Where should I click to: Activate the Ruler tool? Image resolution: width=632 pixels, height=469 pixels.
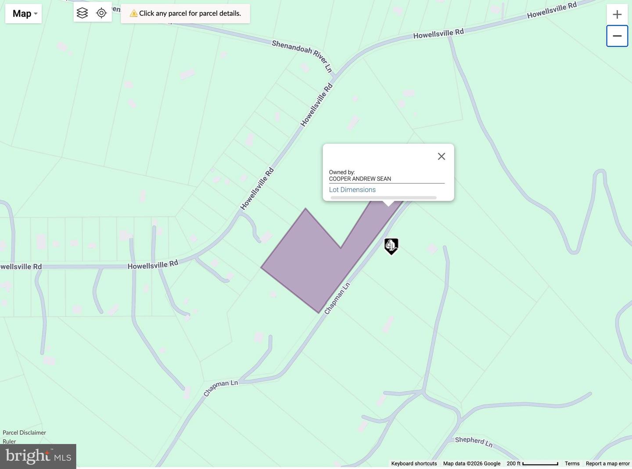[9, 441]
